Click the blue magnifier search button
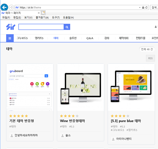Viewport: 158px width, 149px height. tap(67, 27)
